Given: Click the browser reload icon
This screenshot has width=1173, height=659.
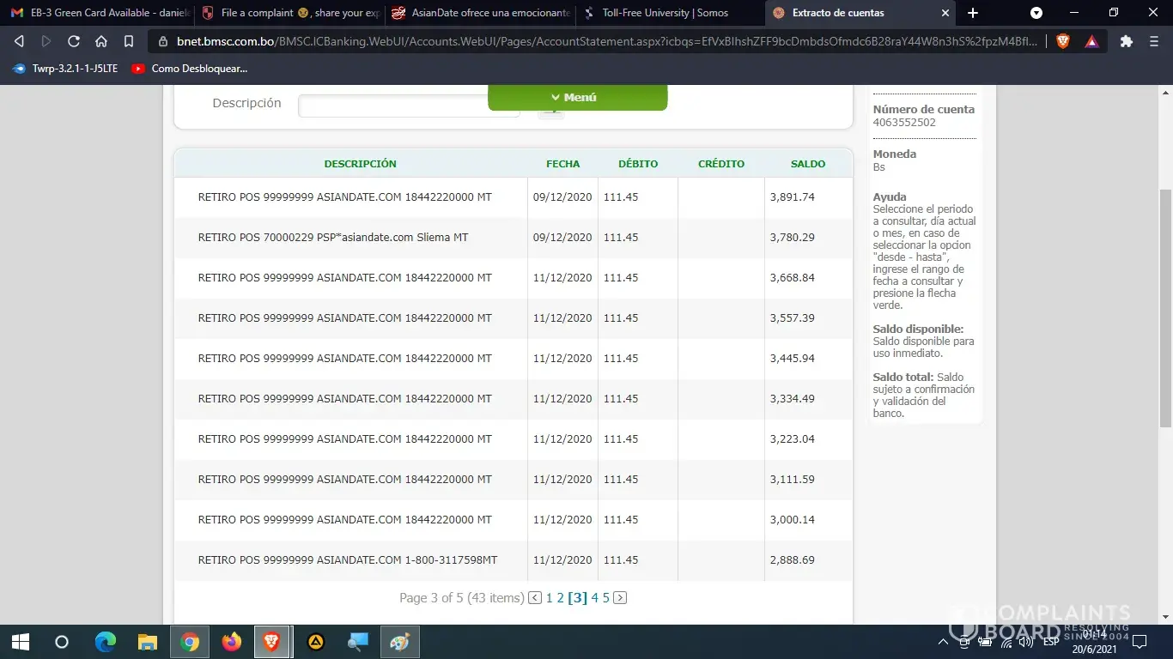Looking at the screenshot, I should [x=74, y=41].
